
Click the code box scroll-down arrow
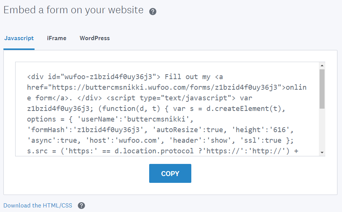[322, 152]
